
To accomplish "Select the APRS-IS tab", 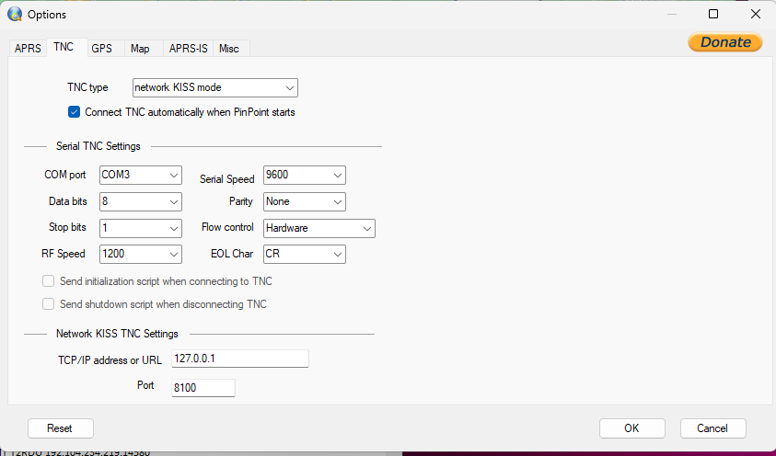I will click(188, 49).
